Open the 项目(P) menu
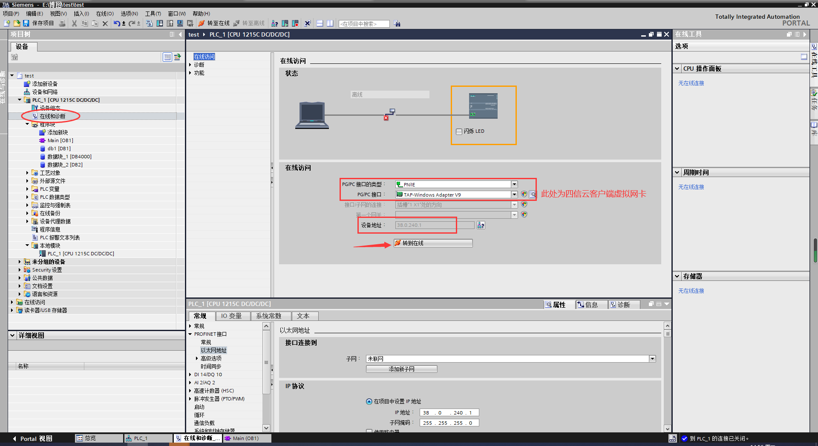Image resolution: width=818 pixels, height=446 pixels. tap(11, 14)
